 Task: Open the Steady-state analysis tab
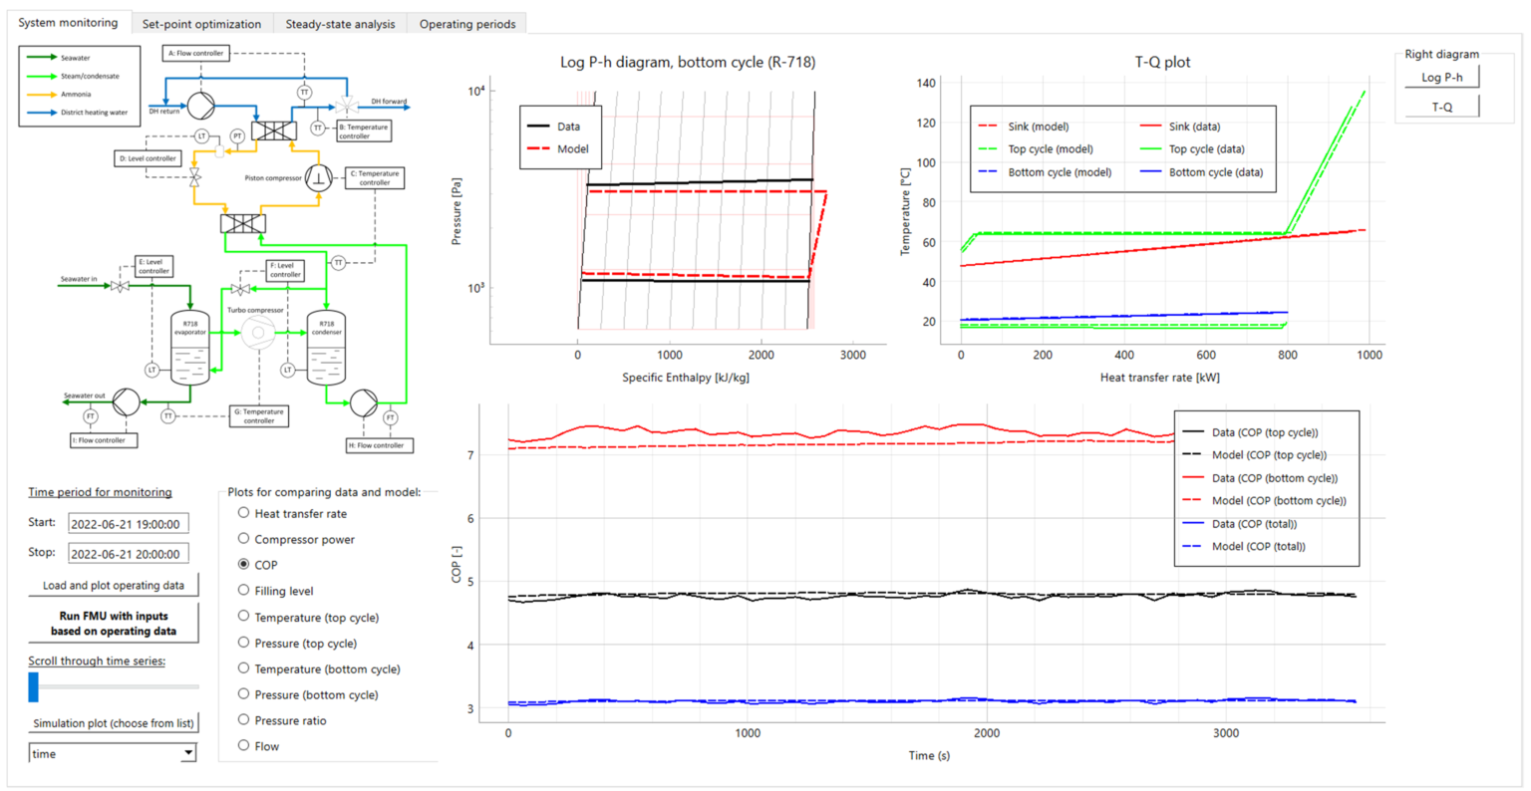click(x=340, y=24)
